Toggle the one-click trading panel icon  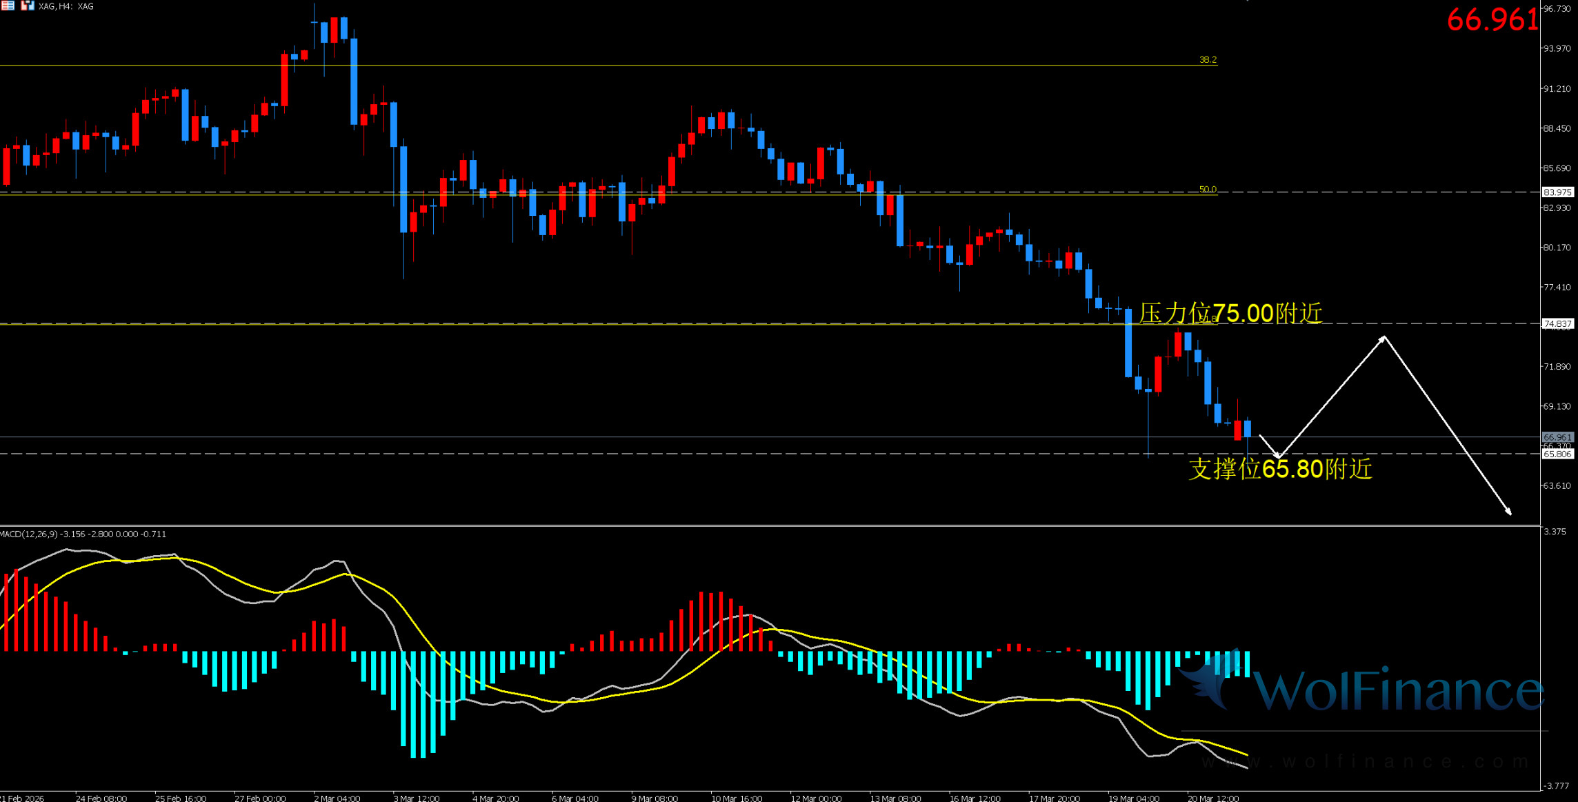28,6
